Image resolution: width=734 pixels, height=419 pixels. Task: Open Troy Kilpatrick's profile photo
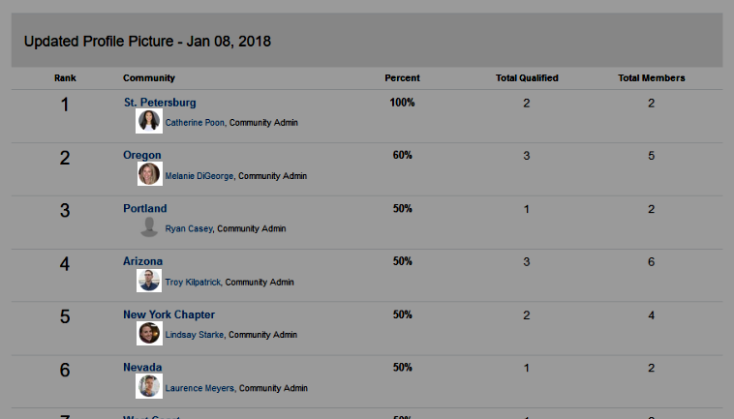click(149, 281)
